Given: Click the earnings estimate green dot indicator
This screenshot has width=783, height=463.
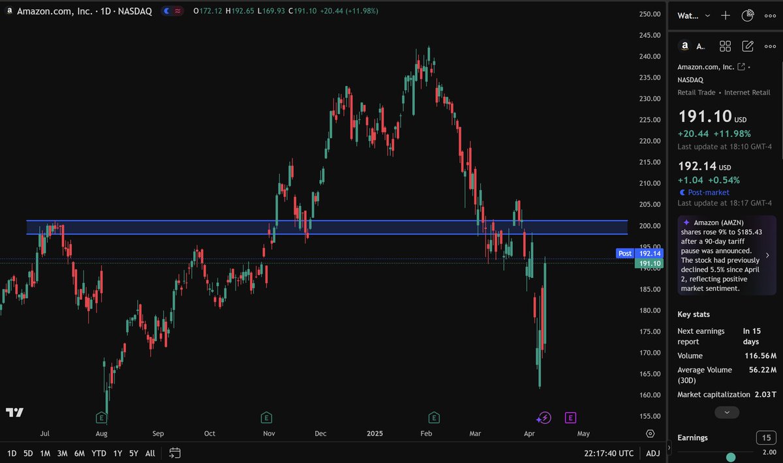Looking at the screenshot, I should 731,457.
